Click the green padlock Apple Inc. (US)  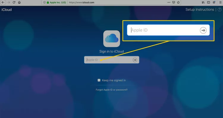(x=56, y=2)
